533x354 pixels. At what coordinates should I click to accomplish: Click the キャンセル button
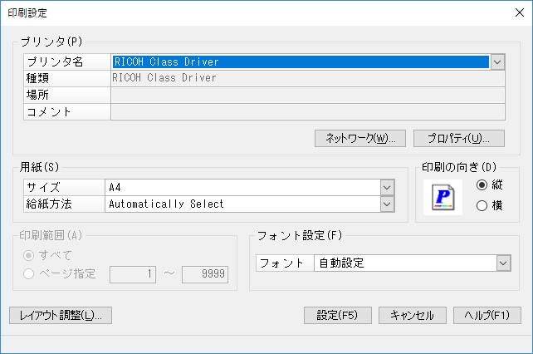coord(413,315)
